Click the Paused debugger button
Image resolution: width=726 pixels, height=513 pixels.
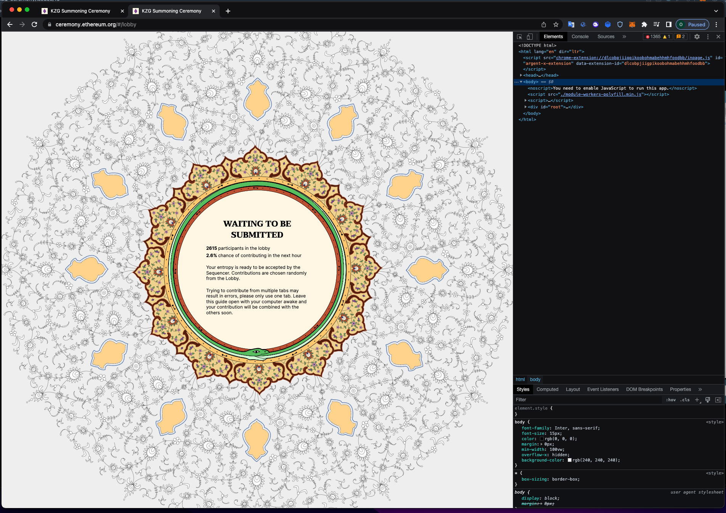point(692,24)
